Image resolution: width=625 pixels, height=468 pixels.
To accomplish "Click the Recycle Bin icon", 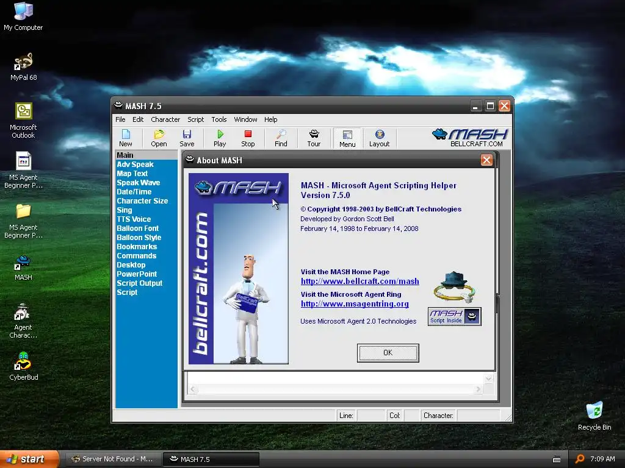I will 594,416.
